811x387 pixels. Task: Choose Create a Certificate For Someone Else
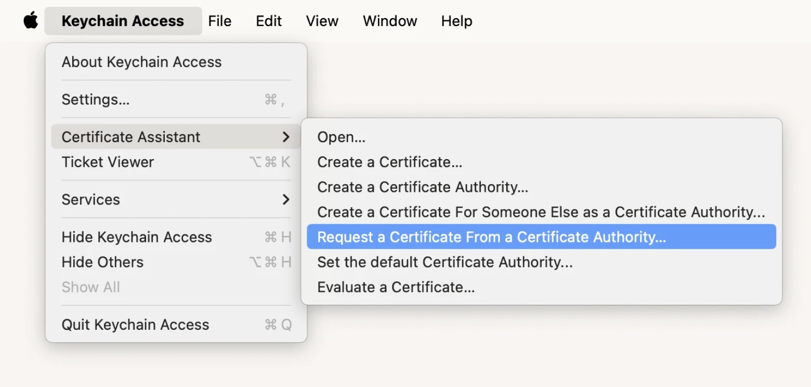[x=541, y=212]
